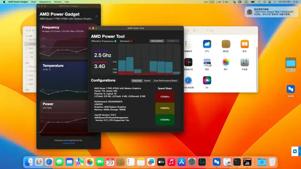Open Launchpad from the Dock

pos(39,162)
